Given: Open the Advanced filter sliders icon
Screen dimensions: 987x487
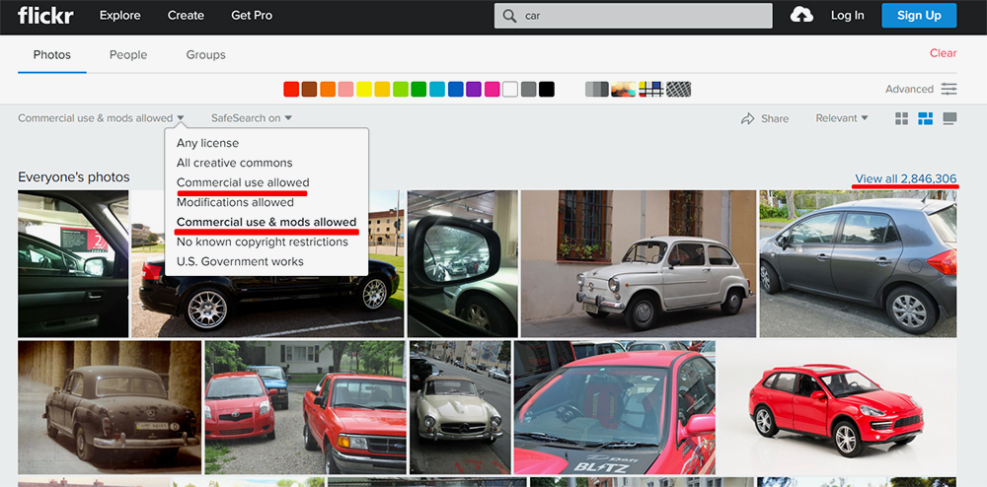Looking at the screenshot, I should pyautogui.click(x=949, y=89).
